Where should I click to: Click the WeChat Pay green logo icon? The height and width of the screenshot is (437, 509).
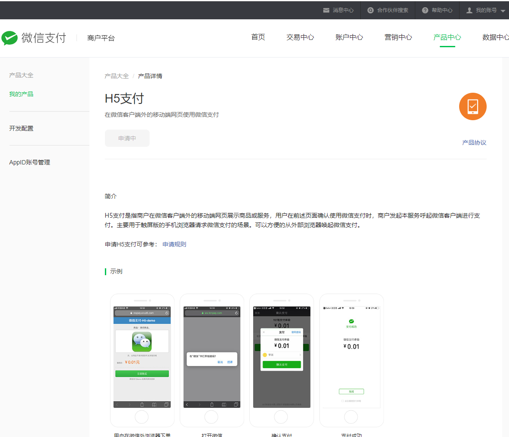tap(9, 38)
